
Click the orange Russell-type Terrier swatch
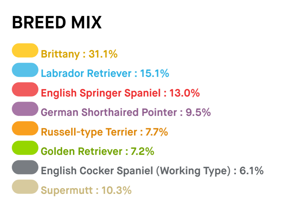(25, 128)
